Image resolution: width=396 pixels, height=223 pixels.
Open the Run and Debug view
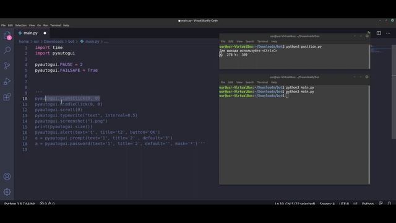[7, 81]
